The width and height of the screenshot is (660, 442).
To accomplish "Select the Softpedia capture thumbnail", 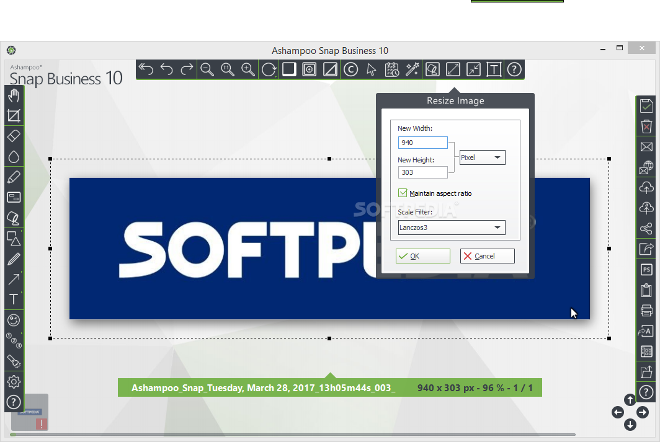I will pos(30,412).
